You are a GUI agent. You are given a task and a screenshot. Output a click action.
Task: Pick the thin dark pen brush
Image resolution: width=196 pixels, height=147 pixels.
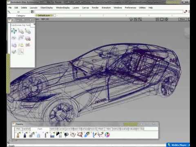[46, 135]
